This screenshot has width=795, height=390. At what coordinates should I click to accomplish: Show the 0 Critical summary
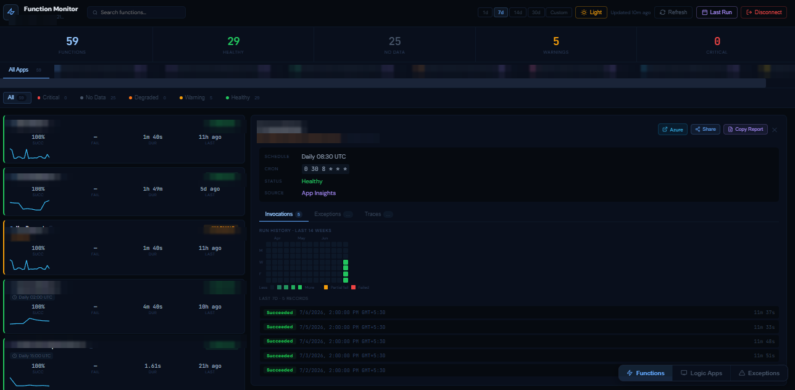click(717, 44)
